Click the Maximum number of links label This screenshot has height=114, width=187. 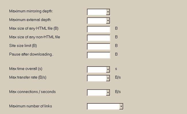pos(30,106)
